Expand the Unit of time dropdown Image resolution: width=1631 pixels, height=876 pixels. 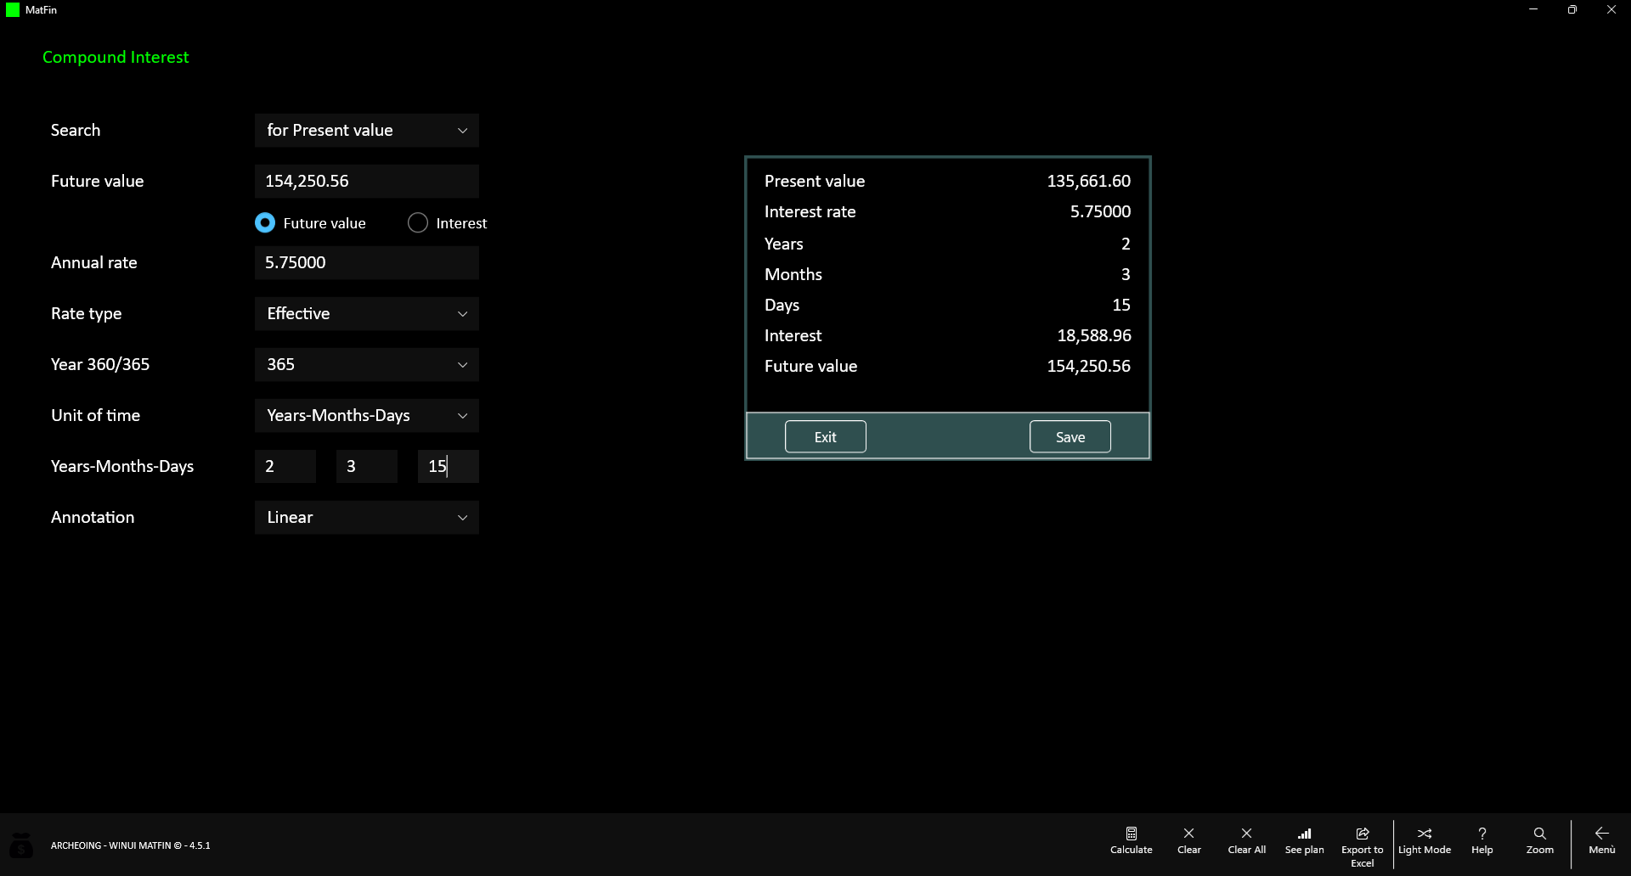[367, 415]
